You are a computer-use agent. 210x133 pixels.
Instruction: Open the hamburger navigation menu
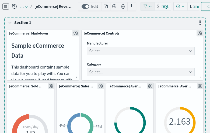[6, 6]
